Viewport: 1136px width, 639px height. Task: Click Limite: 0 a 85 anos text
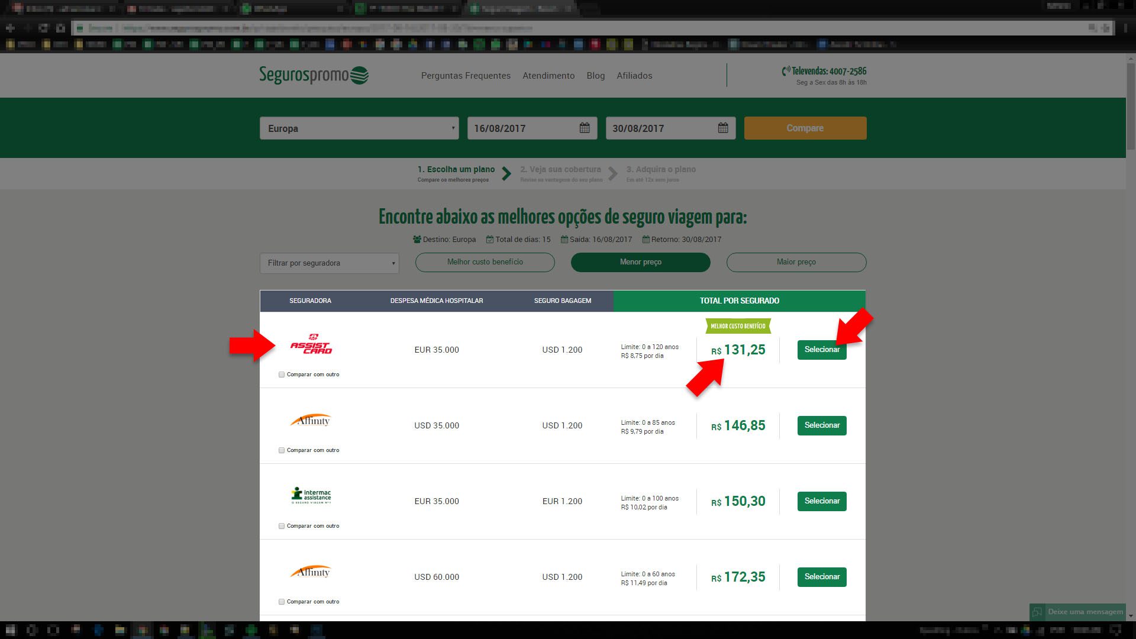tap(648, 422)
